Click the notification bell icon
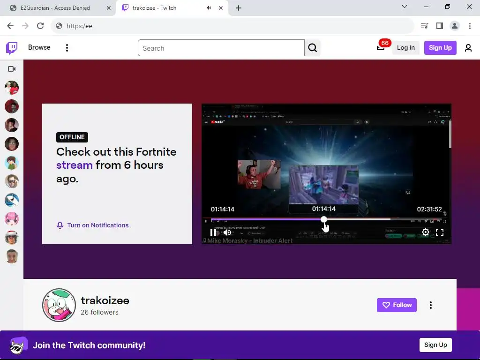The width and height of the screenshot is (480, 360). 60,225
